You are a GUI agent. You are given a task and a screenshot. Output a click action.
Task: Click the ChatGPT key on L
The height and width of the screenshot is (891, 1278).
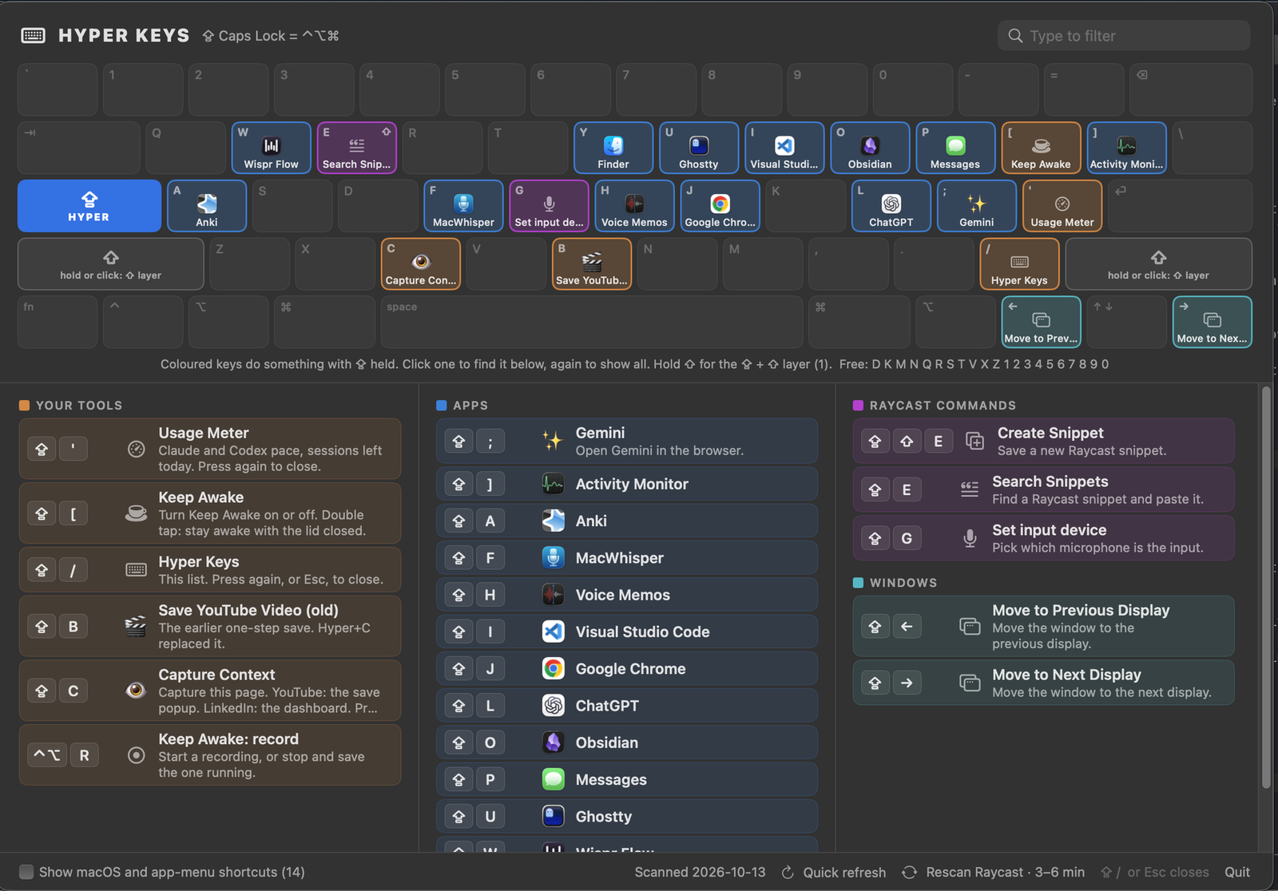(891, 206)
